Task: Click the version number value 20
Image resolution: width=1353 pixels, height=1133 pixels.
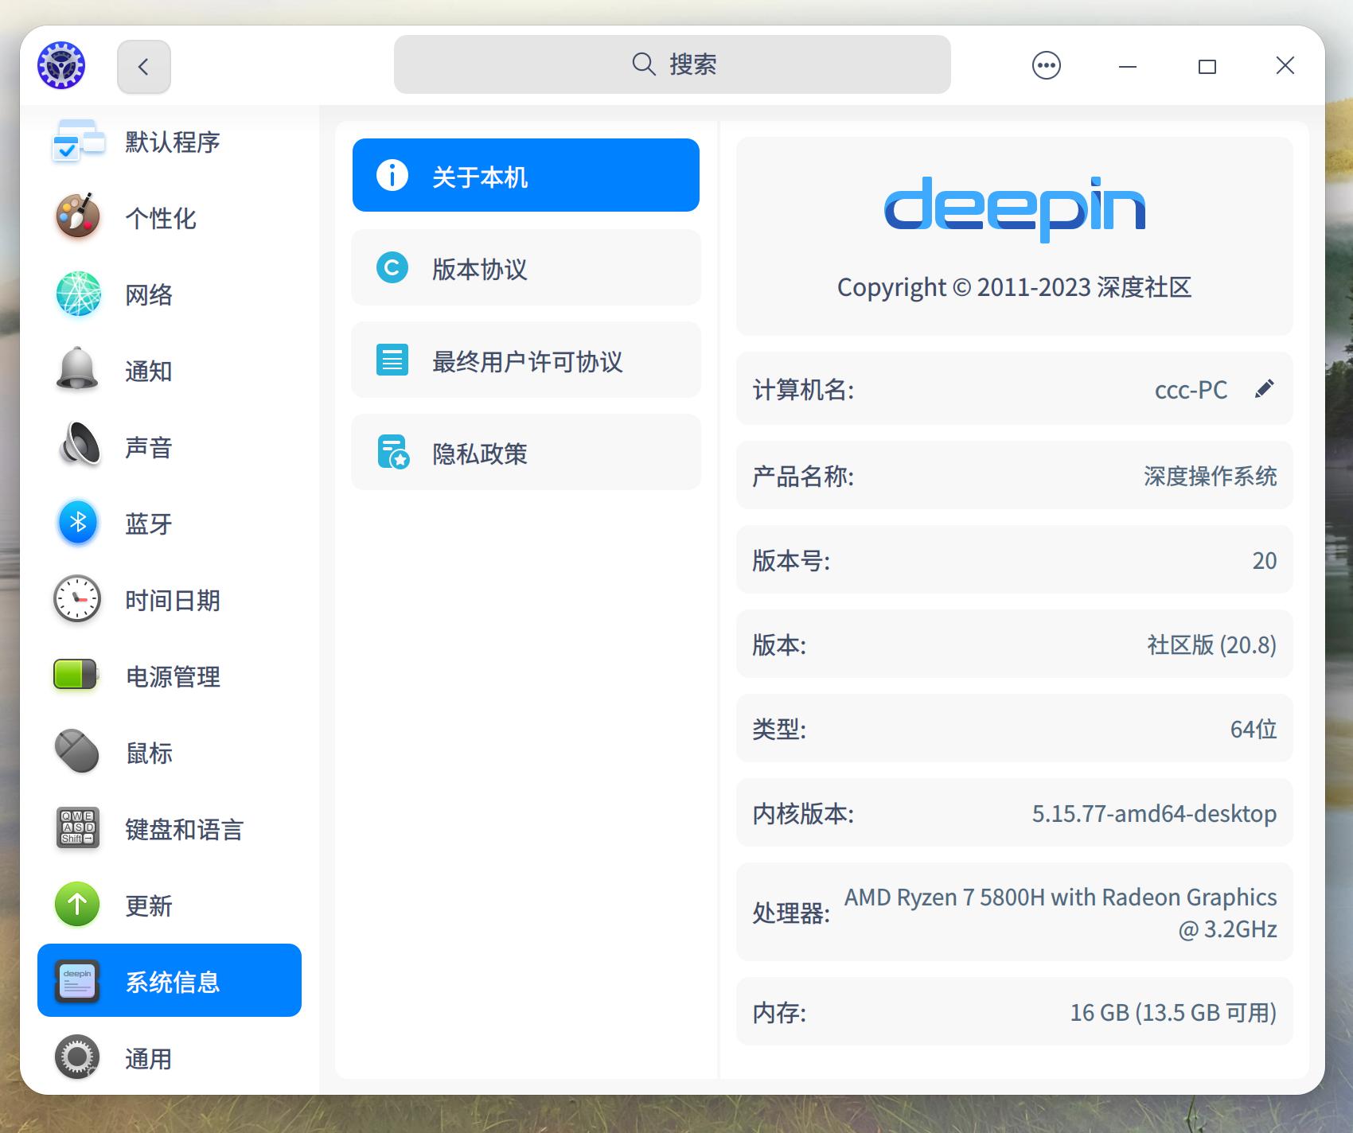Action: [x=1264, y=560]
